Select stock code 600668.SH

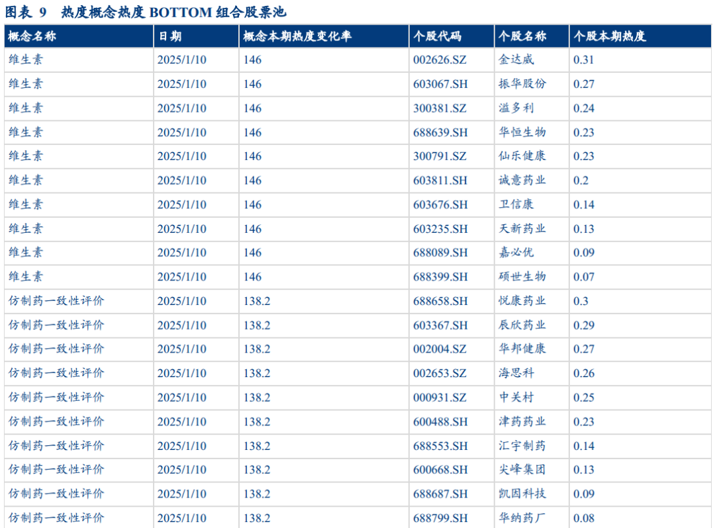(440, 469)
